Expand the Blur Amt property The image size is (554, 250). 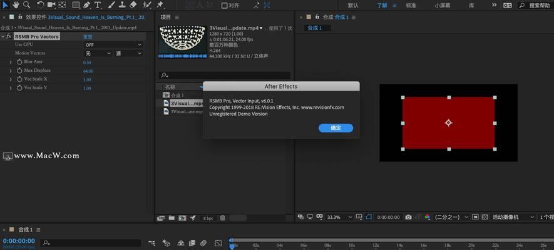(11, 62)
